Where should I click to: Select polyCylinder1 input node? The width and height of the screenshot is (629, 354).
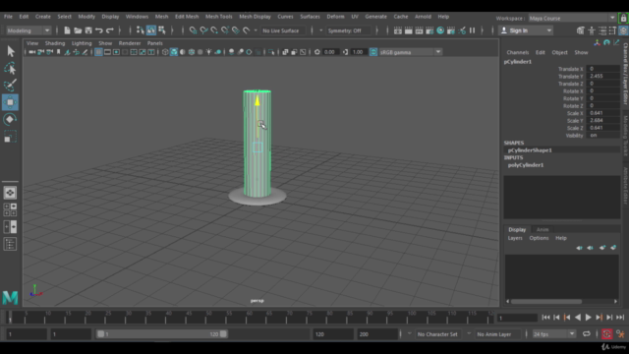tap(526, 165)
